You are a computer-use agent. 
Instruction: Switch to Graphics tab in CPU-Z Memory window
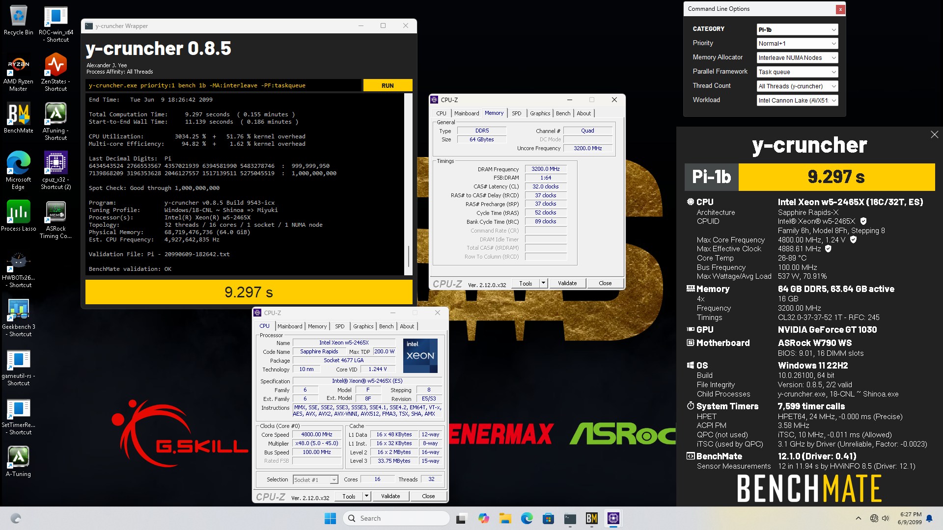[540, 113]
